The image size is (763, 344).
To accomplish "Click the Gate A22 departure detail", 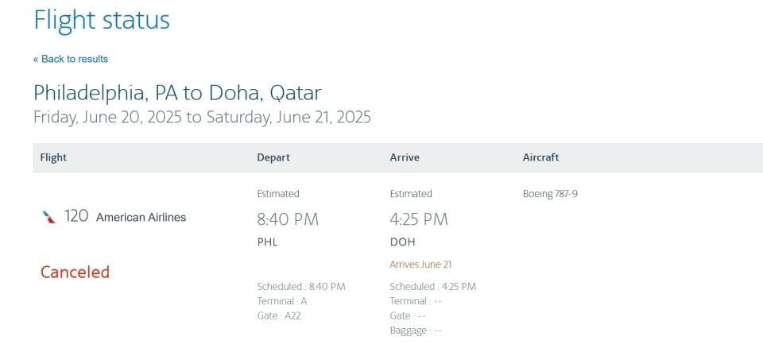I will tap(279, 315).
